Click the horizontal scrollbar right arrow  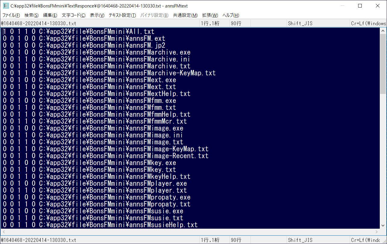377,232
